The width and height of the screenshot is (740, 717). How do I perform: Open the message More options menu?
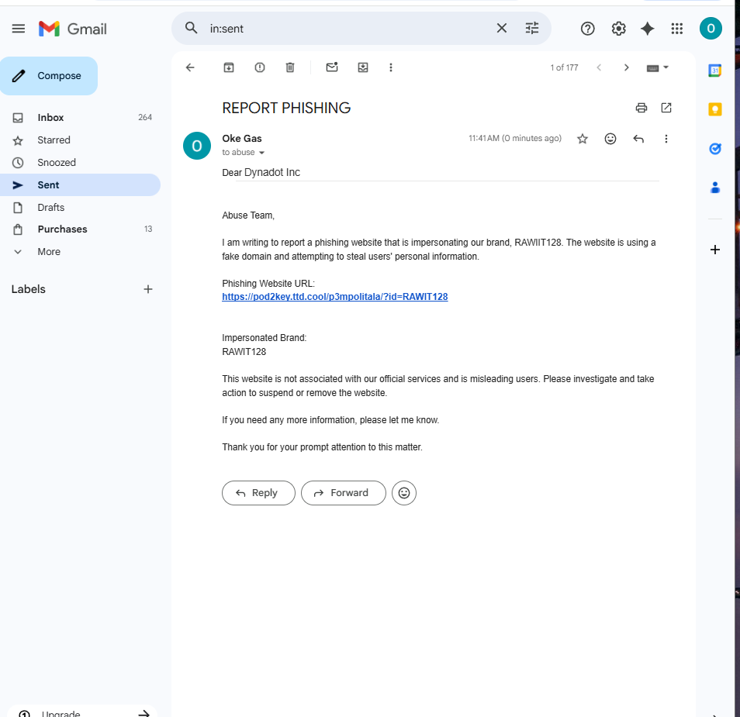[x=666, y=139]
